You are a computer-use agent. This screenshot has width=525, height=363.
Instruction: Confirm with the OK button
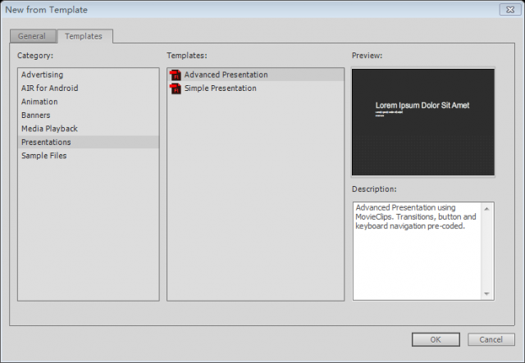(436, 339)
